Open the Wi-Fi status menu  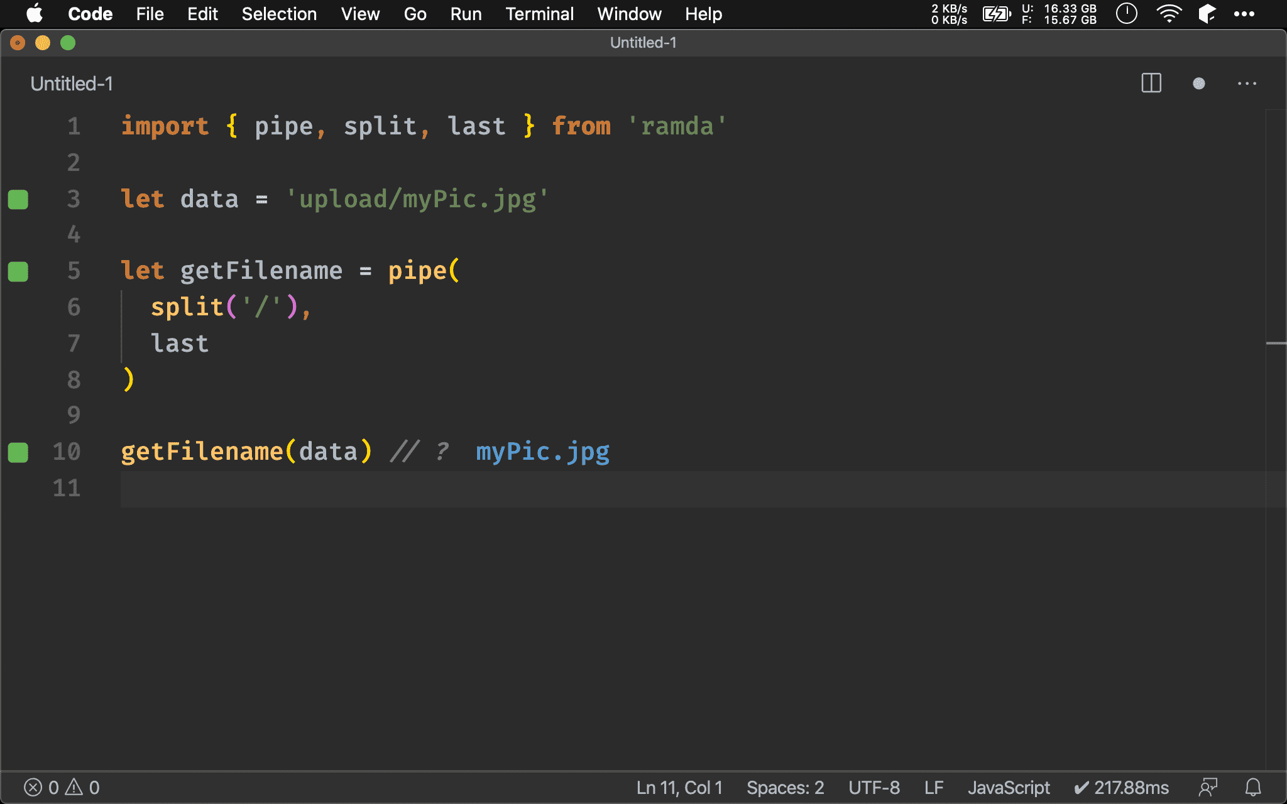(x=1169, y=14)
